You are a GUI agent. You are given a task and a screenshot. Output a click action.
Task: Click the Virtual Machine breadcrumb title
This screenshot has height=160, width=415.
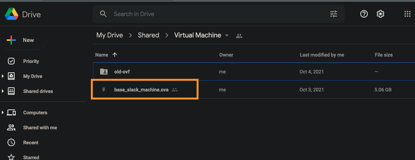[x=198, y=35]
